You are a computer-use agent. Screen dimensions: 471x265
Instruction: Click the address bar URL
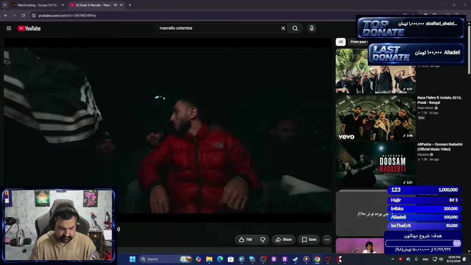coord(67,15)
